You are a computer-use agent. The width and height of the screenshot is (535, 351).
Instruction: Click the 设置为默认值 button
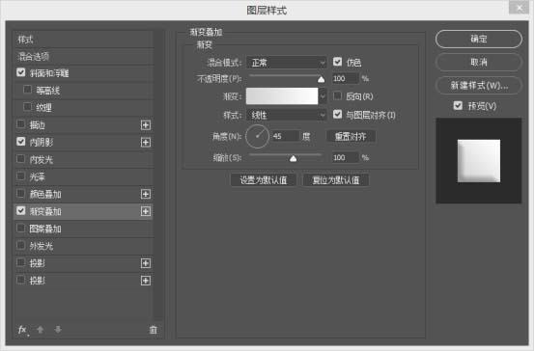[x=263, y=180]
